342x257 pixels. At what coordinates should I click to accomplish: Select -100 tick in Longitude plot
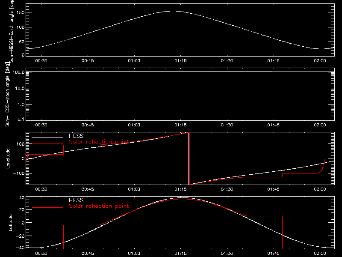(x=19, y=173)
